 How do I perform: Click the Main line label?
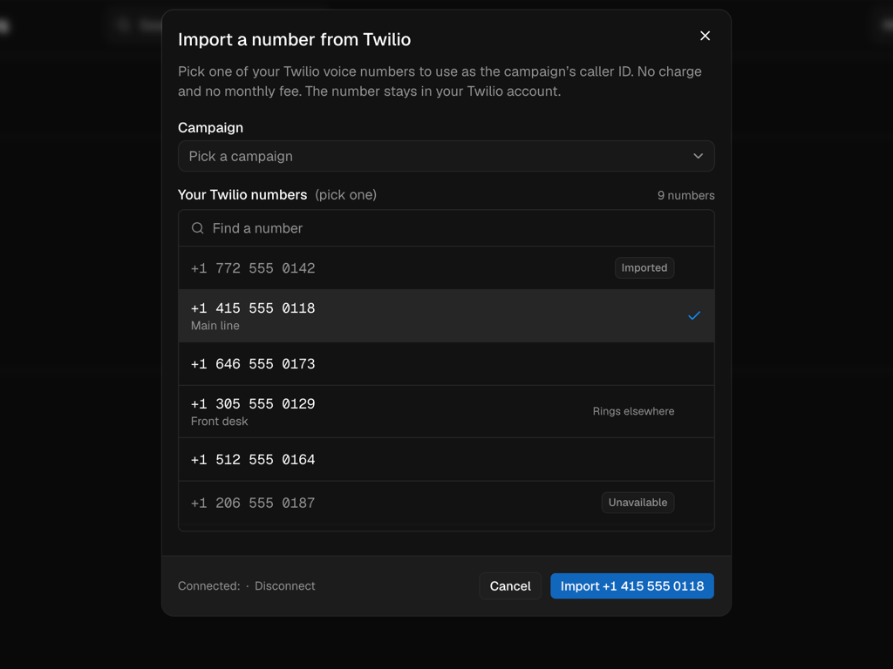pos(215,326)
